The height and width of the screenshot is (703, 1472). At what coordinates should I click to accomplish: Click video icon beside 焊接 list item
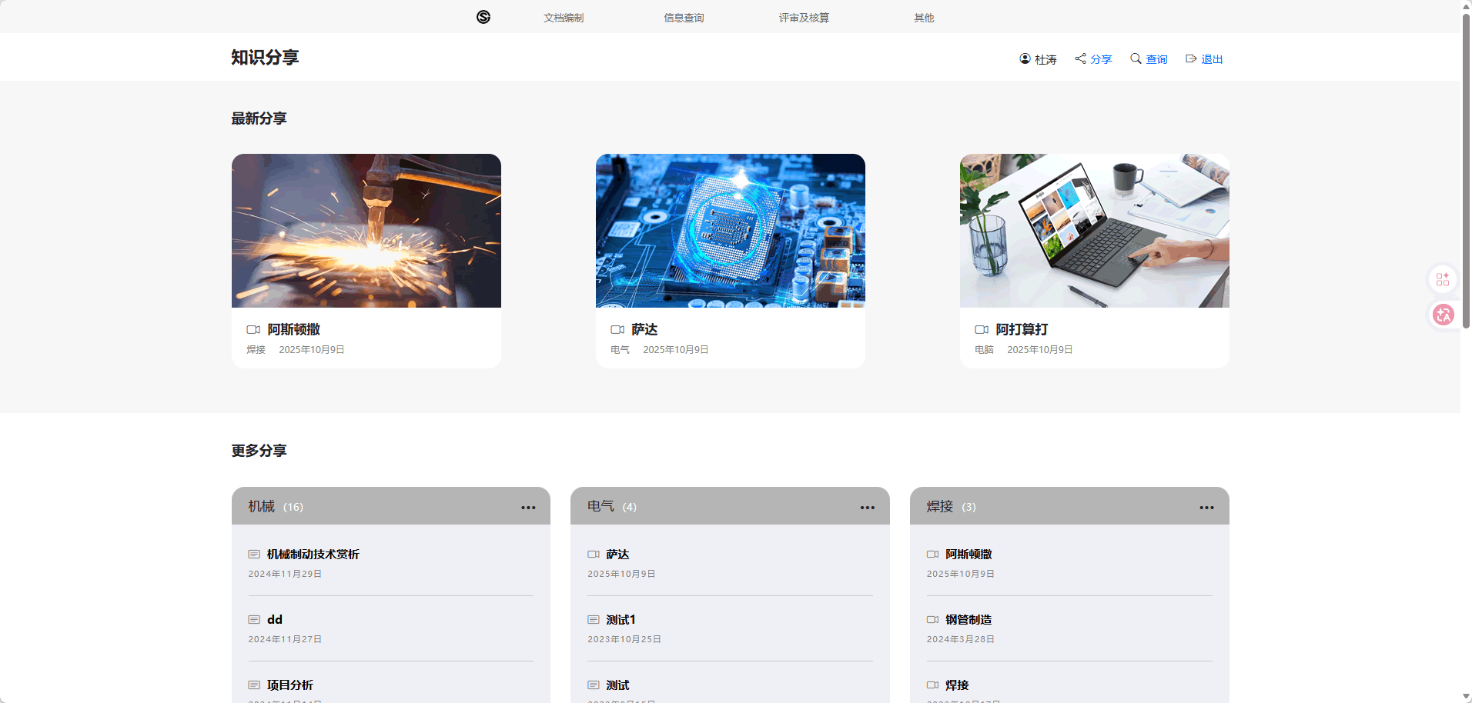[x=932, y=685]
